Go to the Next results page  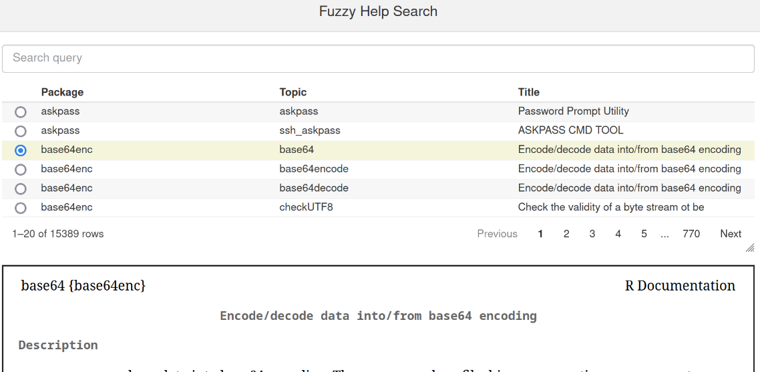click(x=730, y=234)
